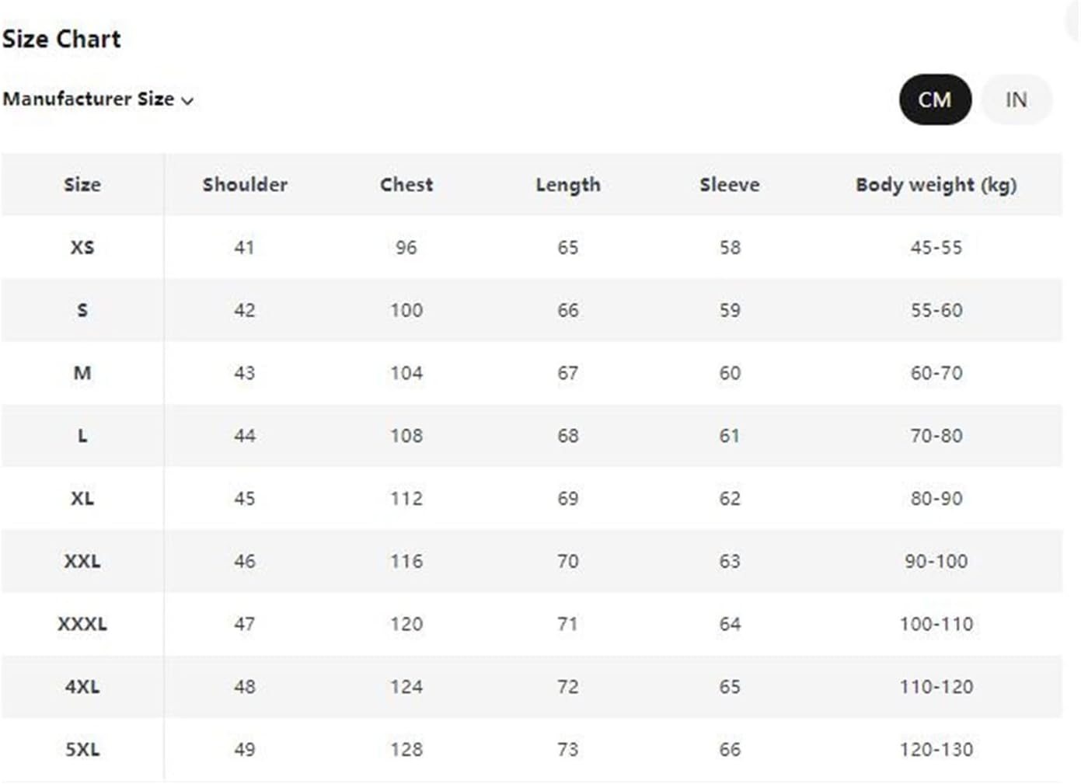Click the M size label
1081x784 pixels.
(x=82, y=373)
